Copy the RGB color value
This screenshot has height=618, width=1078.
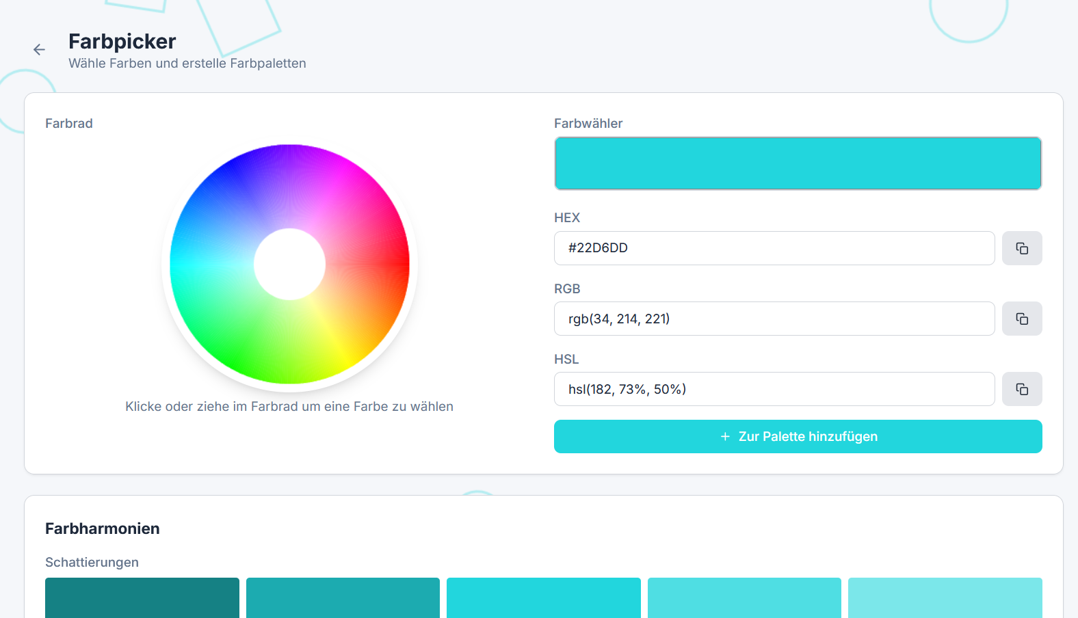[1022, 319]
